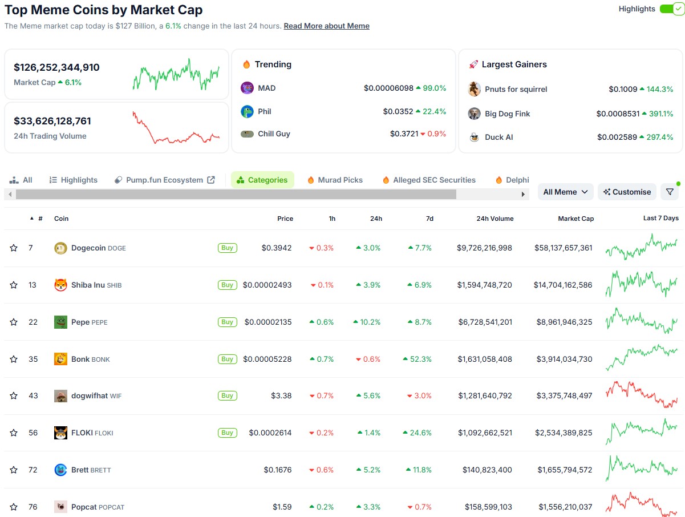Favorite Bonk with its star
Image resolution: width=685 pixels, height=517 pixels.
point(14,359)
